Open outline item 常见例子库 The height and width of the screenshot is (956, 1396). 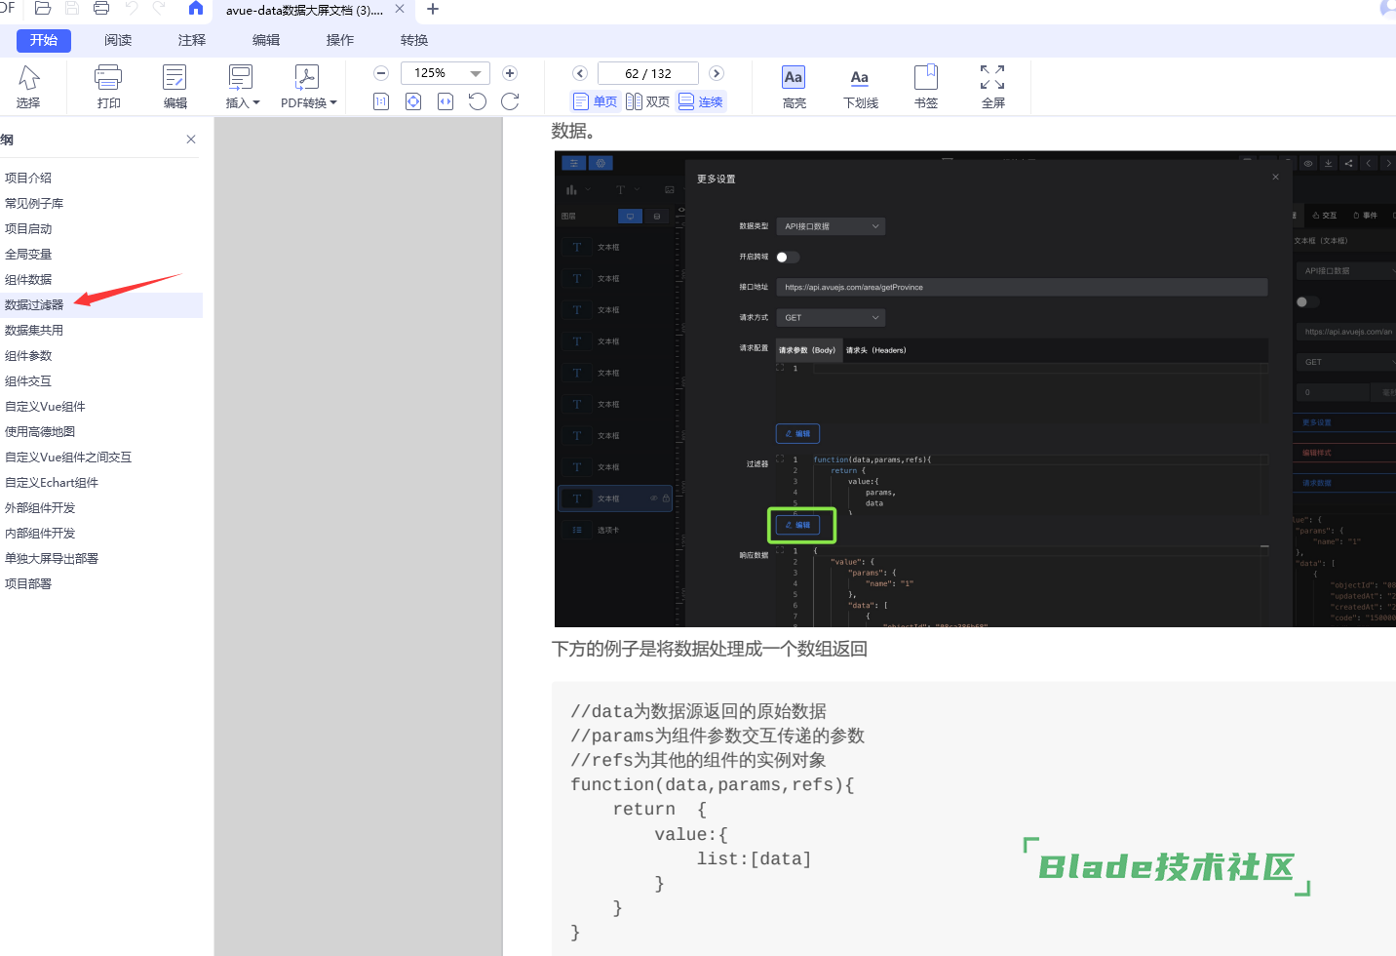click(34, 203)
